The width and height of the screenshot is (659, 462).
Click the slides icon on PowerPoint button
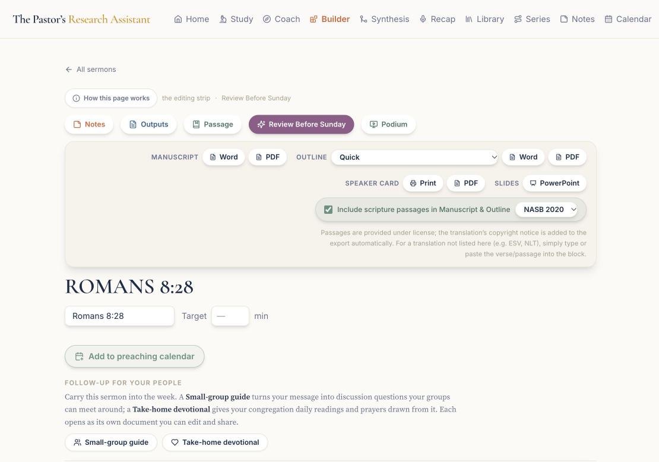533,183
